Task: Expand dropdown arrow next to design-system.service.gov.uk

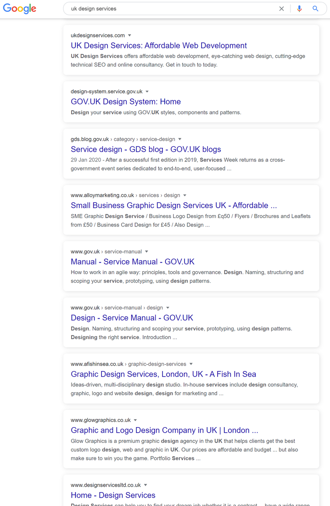Action: [x=147, y=92]
